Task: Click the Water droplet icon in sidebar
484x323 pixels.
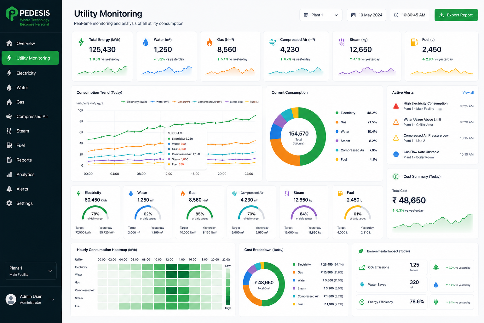Action: pyautogui.click(x=9, y=87)
